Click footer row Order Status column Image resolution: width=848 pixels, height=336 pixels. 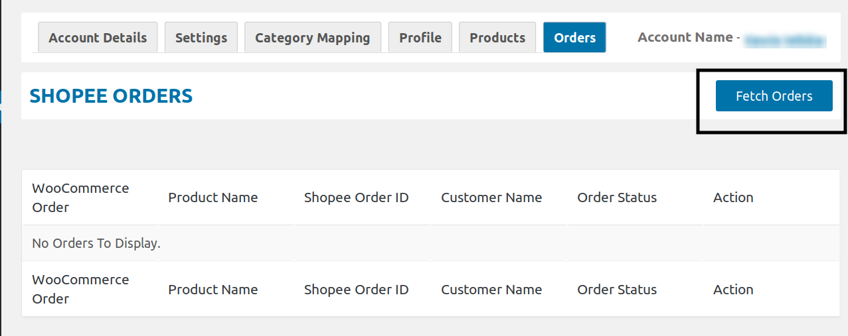click(x=617, y=290)
